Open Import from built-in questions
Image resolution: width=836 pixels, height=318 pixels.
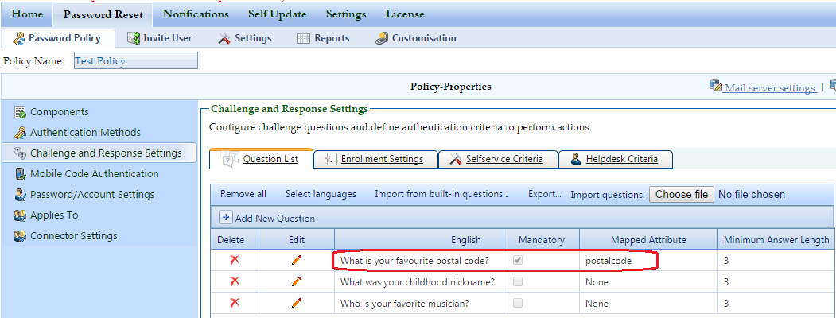coord(441,194)
